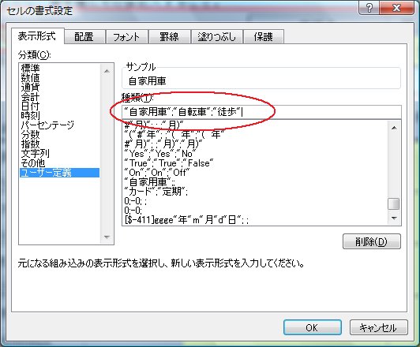Select the "True";"True";"False" format
420x347 pixels.
click(x=255, y=163)
